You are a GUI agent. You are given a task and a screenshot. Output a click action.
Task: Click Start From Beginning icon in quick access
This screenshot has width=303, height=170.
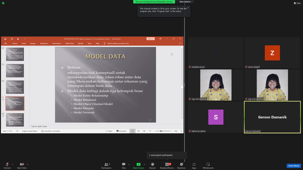click(12, 39)
